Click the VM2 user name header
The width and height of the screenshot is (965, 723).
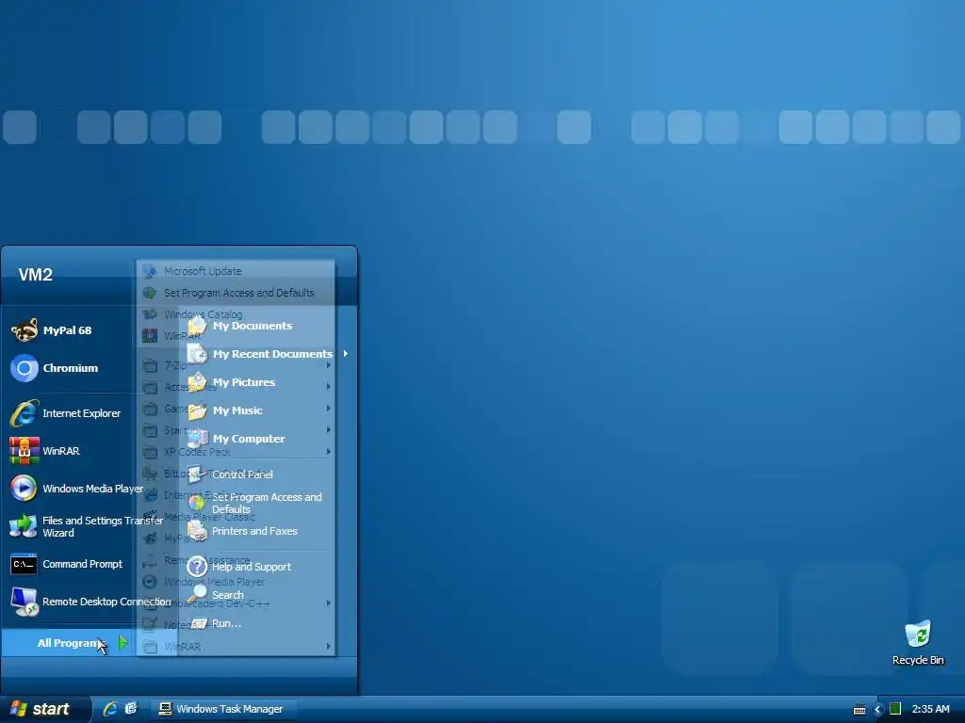pyautogui.click(x=35, y=275)
